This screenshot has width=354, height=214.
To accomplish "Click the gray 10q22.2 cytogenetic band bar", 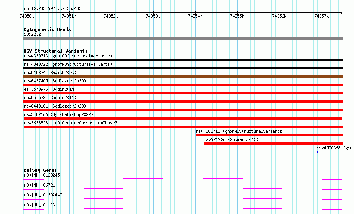I will point(183,39).
